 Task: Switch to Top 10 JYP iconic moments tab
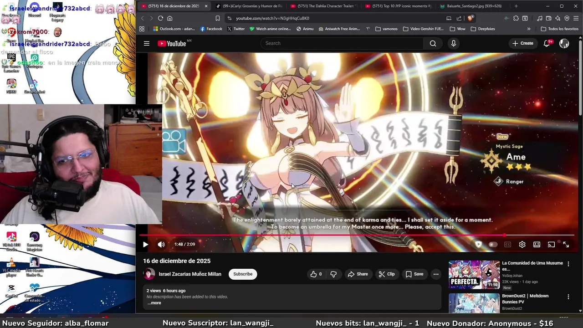[398, 6]
